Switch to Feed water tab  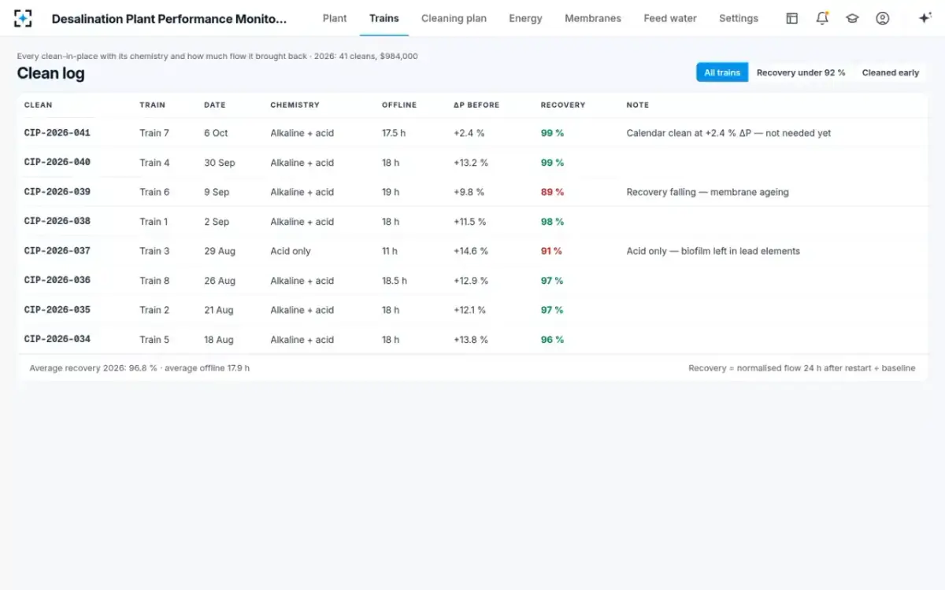[670, 18]
